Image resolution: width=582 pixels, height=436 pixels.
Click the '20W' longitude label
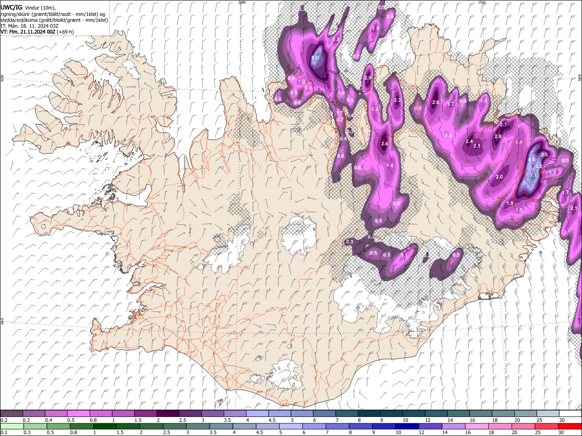pyautogui.click(x=242, y=2)
